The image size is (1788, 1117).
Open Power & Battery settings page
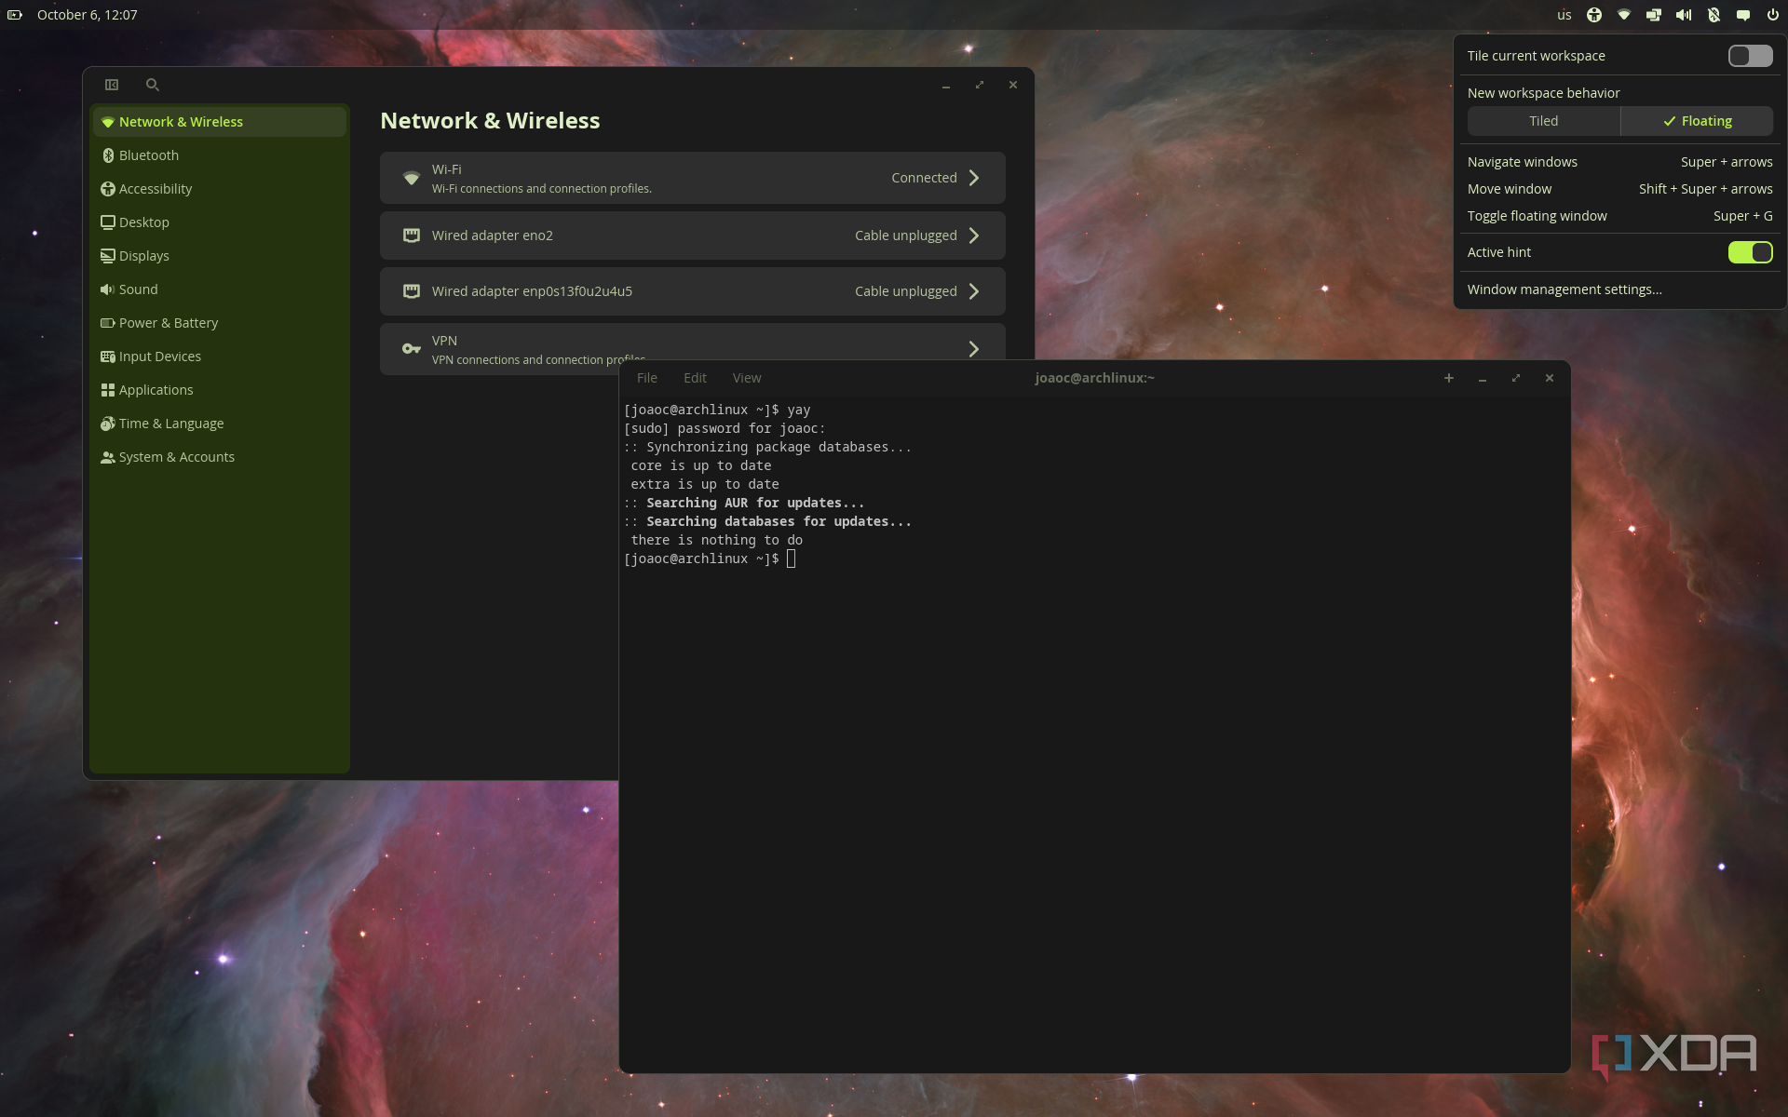point(220,323)
